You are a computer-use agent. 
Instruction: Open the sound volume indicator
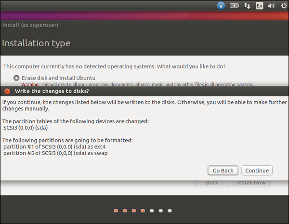click(x=271, y=6)
